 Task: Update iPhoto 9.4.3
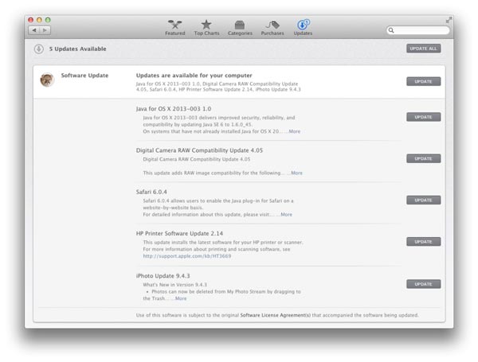tap(423, 284)
